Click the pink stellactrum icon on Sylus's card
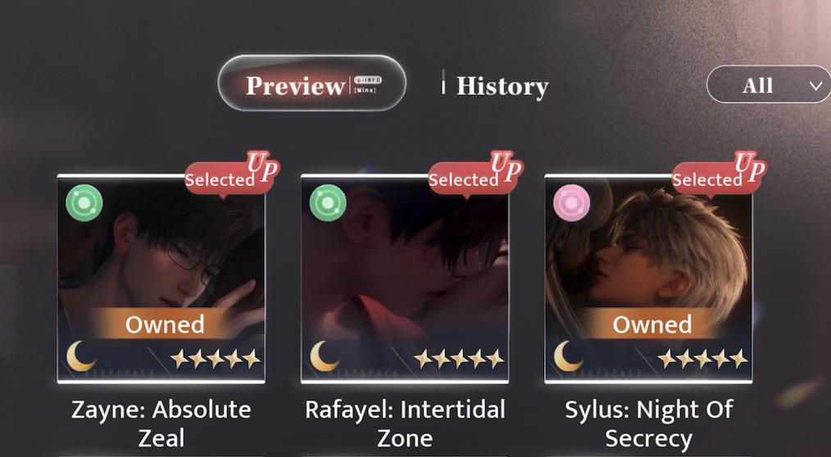This screenshot has height=457, width=831. coord(572,203)
